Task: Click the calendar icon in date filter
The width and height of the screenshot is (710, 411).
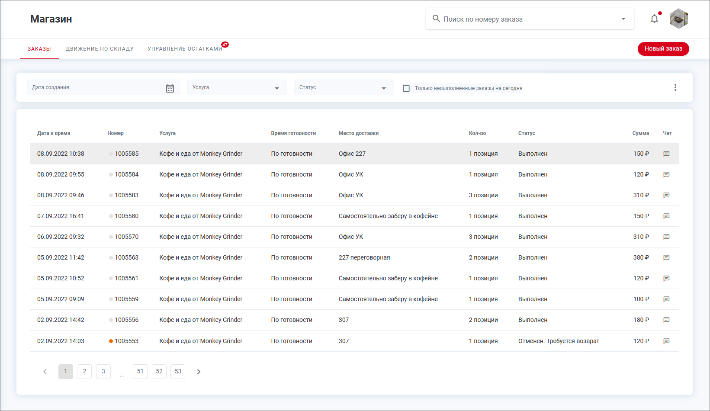Action: click(170, 88)
